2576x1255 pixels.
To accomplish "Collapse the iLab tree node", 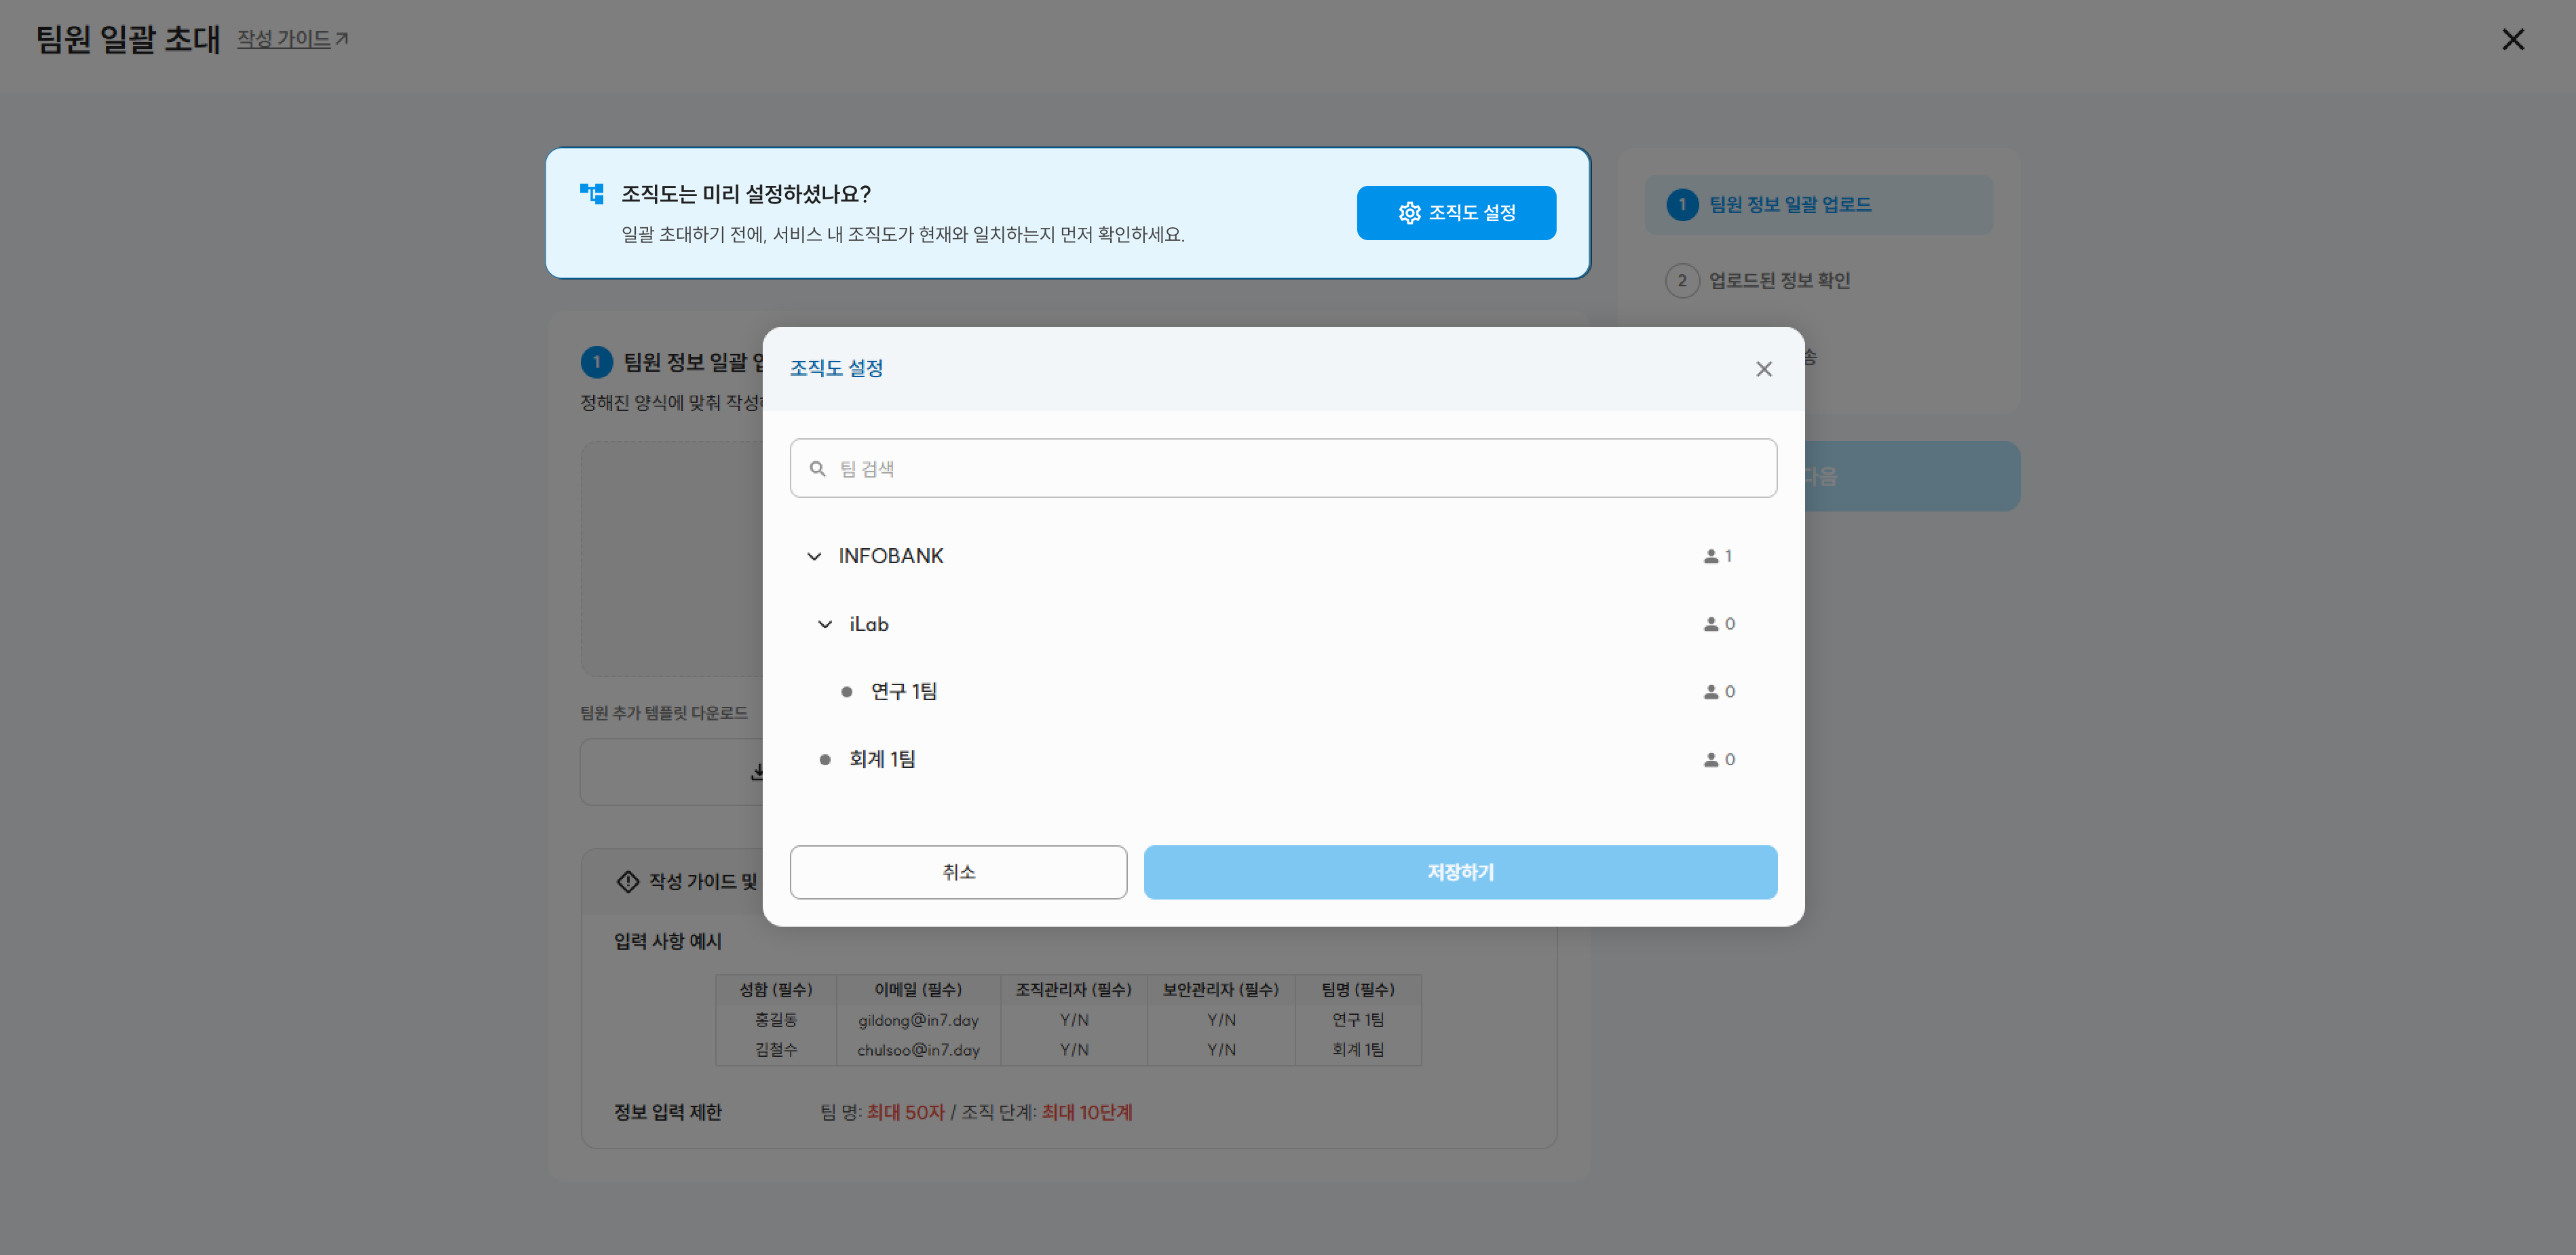I will click(825, 624).
